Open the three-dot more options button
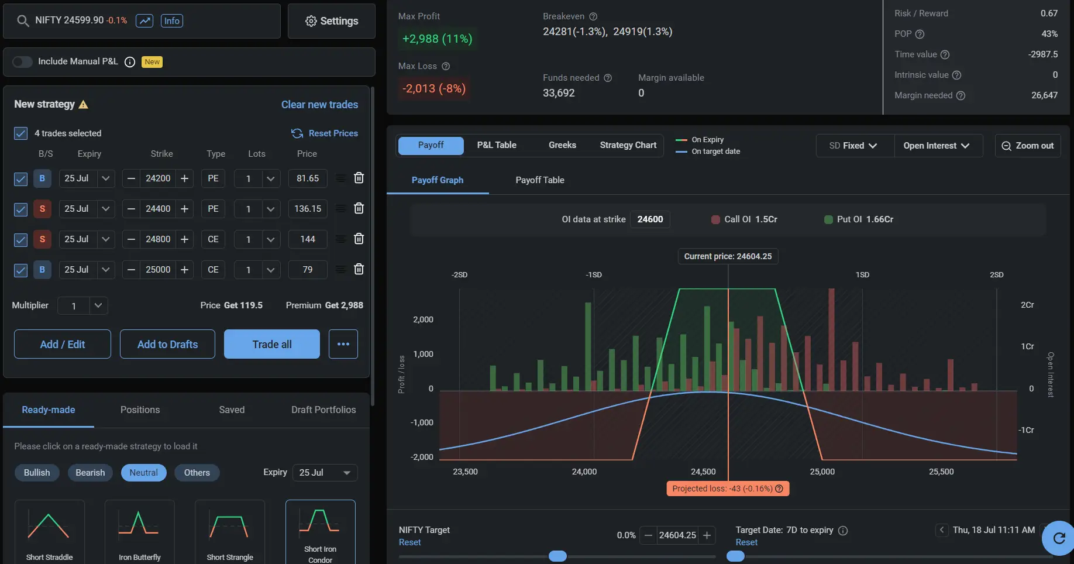This screenshot has height=564, width=1074. (x=343, y=344)
